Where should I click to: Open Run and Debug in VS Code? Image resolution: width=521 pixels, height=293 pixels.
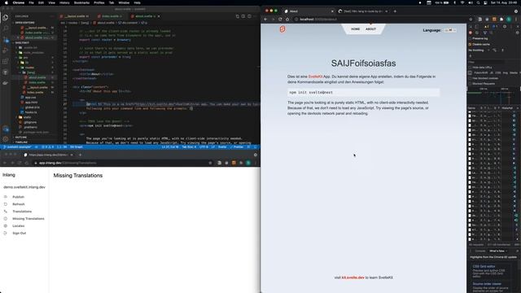click(x=6, y=50)
